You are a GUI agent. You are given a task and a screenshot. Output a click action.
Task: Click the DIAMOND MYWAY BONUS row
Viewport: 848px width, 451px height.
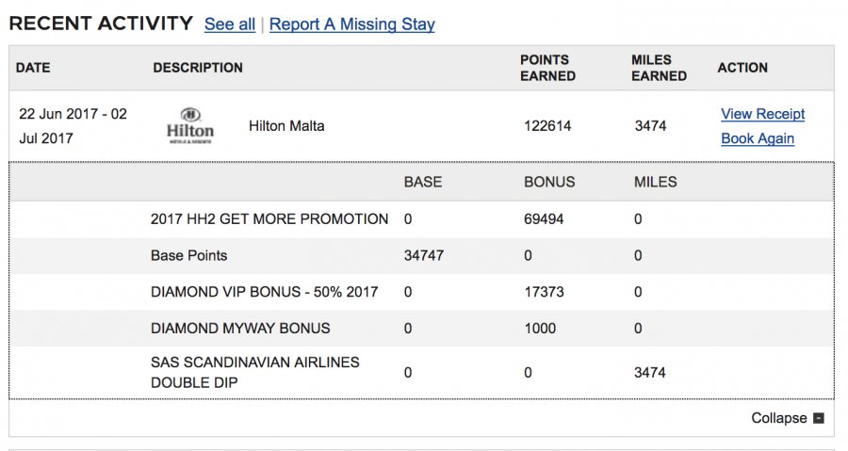point(240,329)
